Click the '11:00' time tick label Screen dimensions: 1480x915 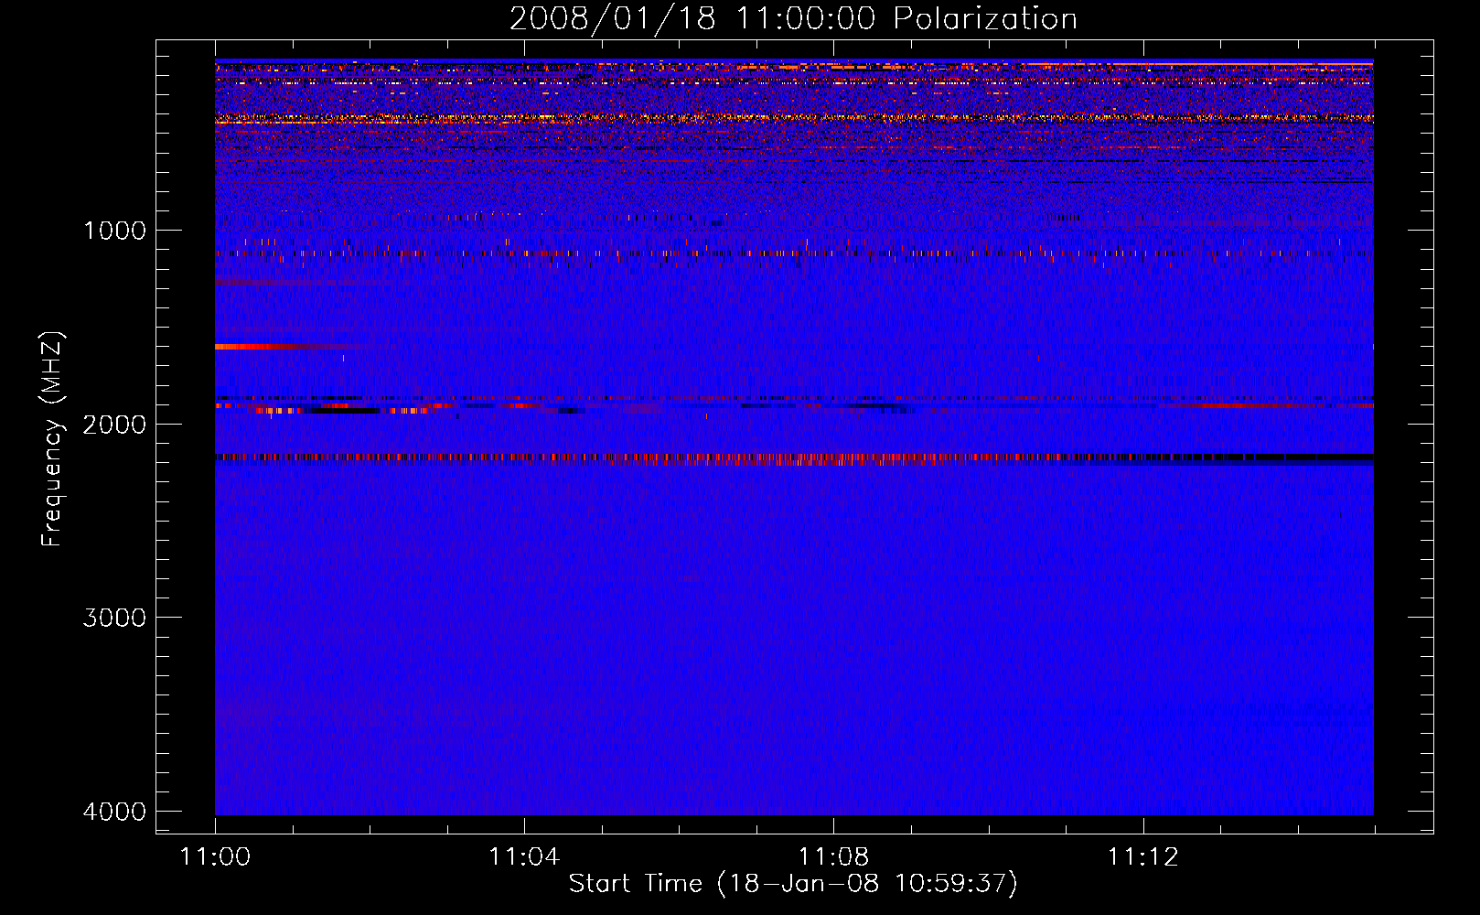(x=215, y=857)
